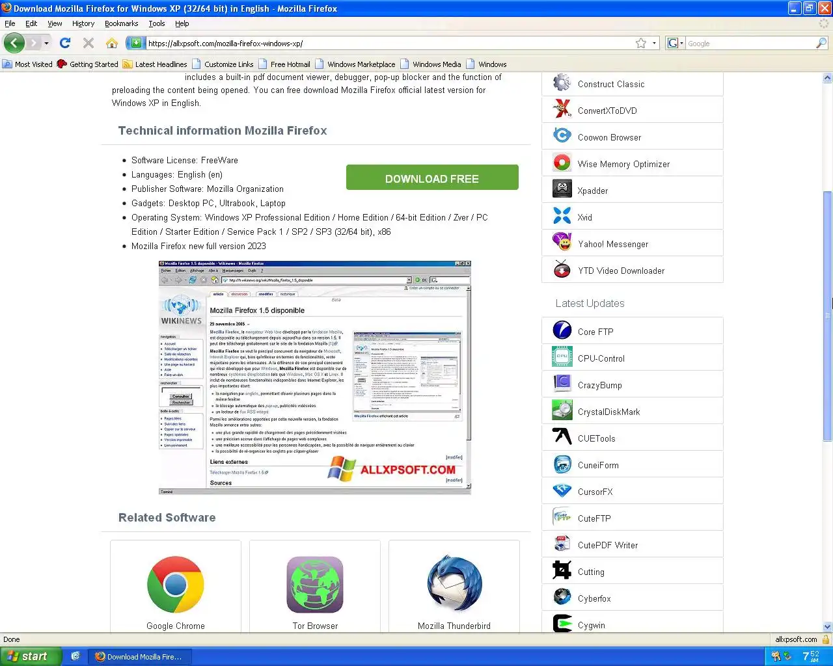
Task: Click the Xvid icon
Action: pyautogui.click(x=562, y=217)
